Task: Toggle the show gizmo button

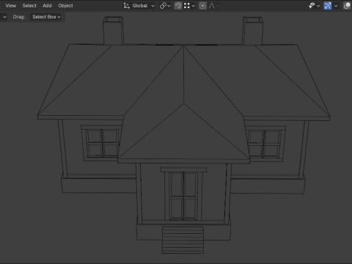Action: [328, 6]
